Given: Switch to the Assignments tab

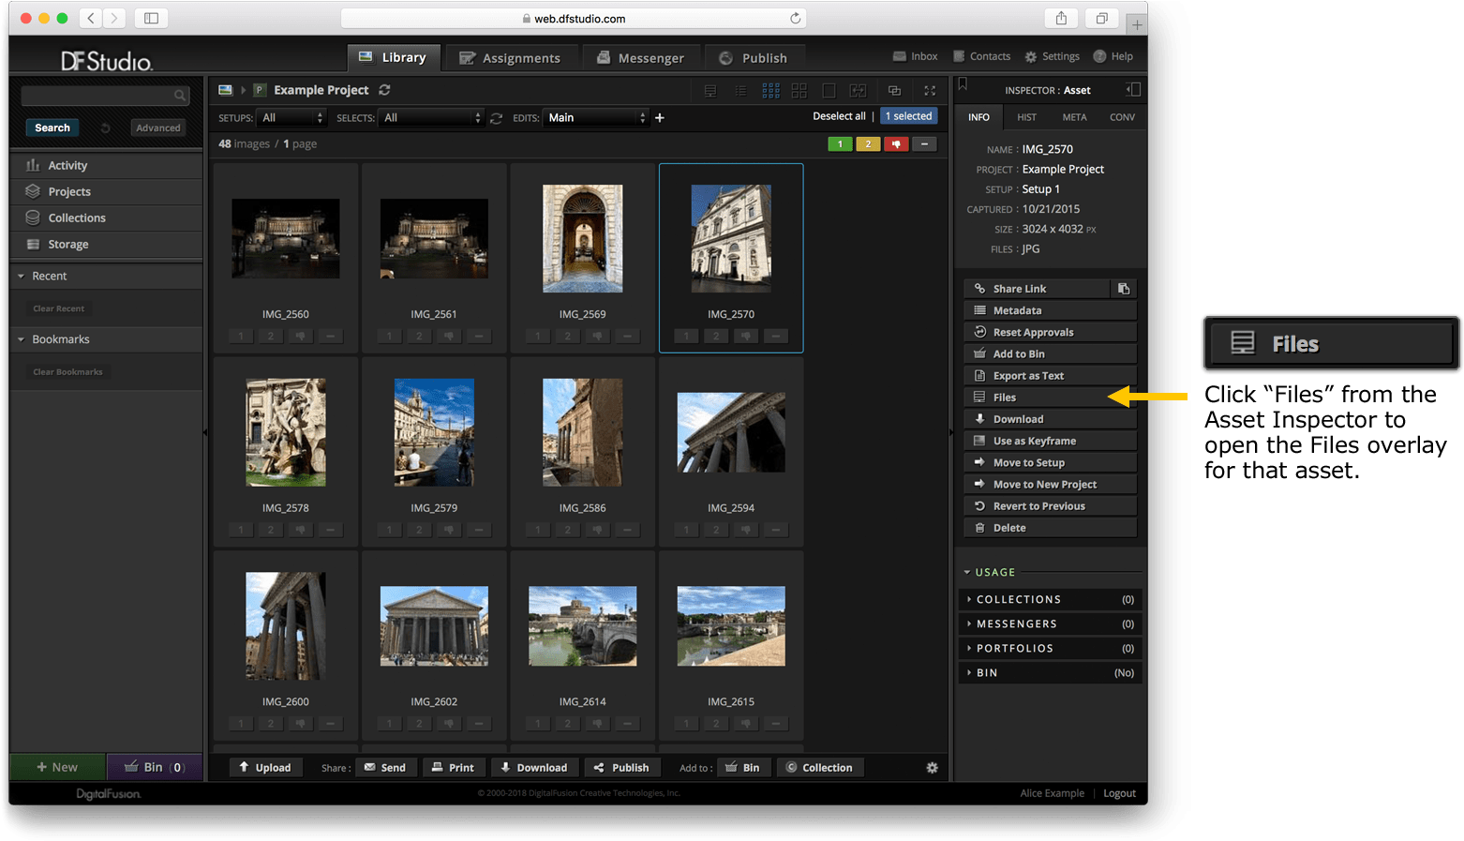Looking at the screenshot, I should pos(512,57).
